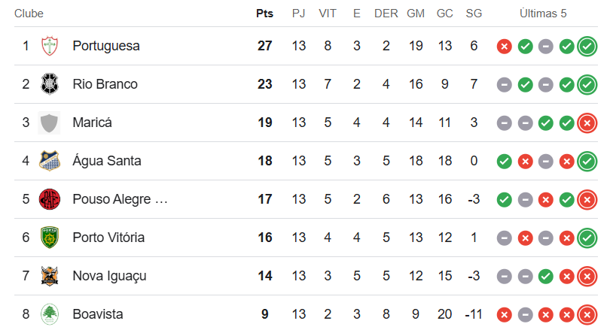Click the Porto Vitória green crest
Screen dimensions: 610x333
[x=50, y=237]
